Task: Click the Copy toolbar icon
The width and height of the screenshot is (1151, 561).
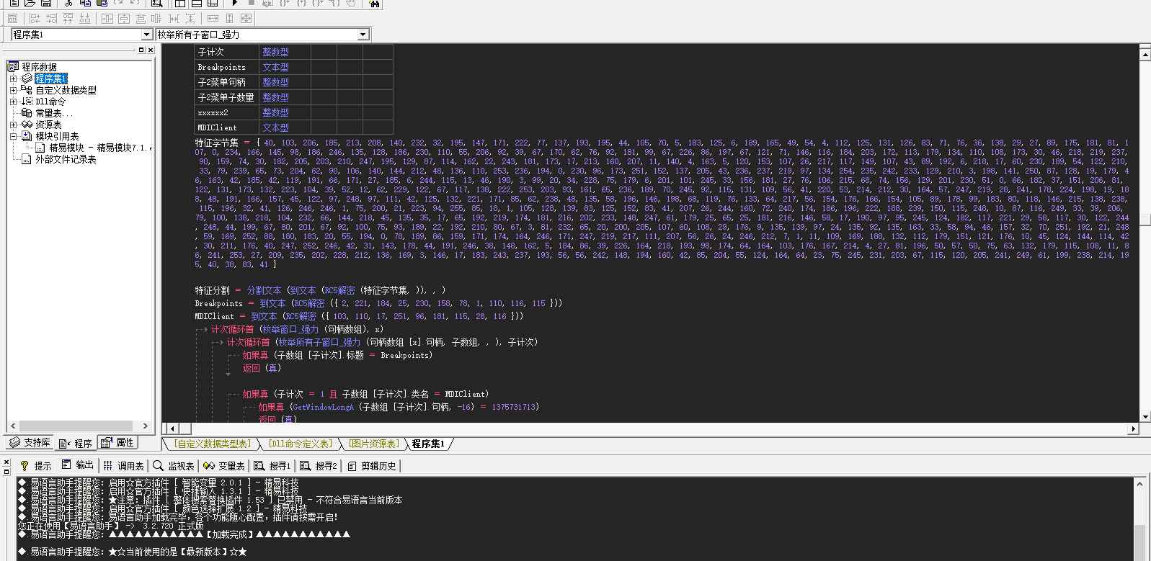Action: (x=85, y=4)
